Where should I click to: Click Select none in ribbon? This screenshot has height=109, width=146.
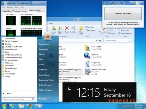[124, 30]
